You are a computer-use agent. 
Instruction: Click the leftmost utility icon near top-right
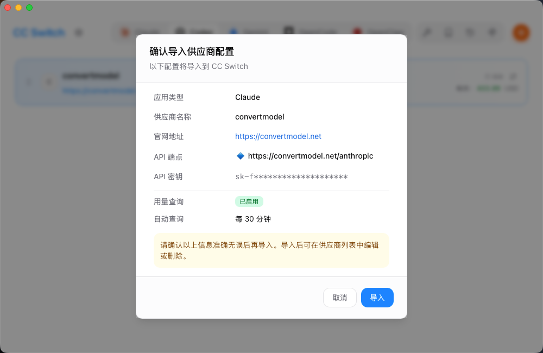pyautogui.click(x=427, y=32)
